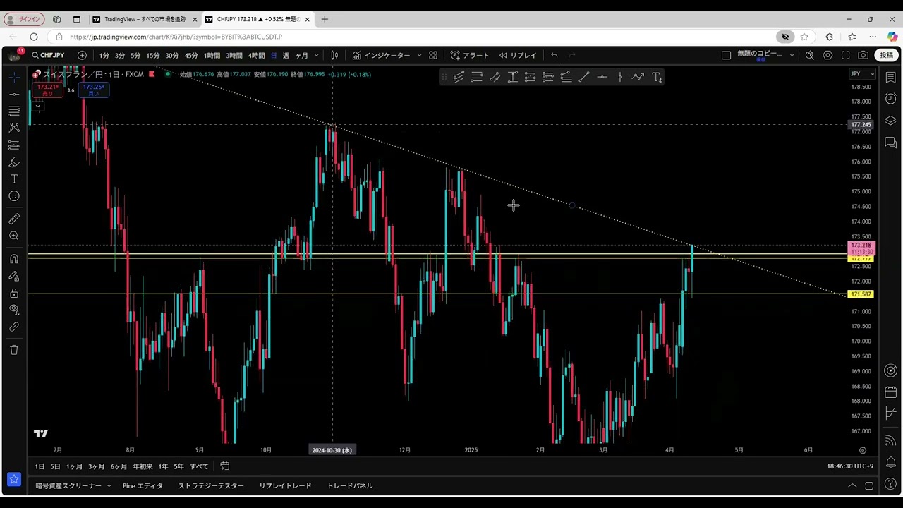Enter fullscreen mode
Viewport: 903px width, 508px height.
845,55
